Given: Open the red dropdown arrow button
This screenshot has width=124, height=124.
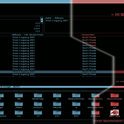Looking at the screenshot, I should [117, 15].
